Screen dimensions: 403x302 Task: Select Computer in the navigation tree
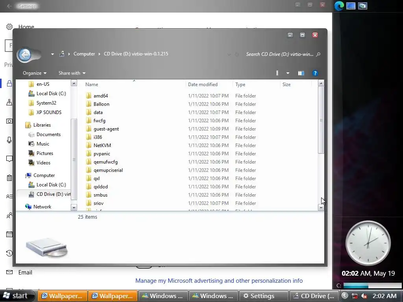tap(44, 175)
